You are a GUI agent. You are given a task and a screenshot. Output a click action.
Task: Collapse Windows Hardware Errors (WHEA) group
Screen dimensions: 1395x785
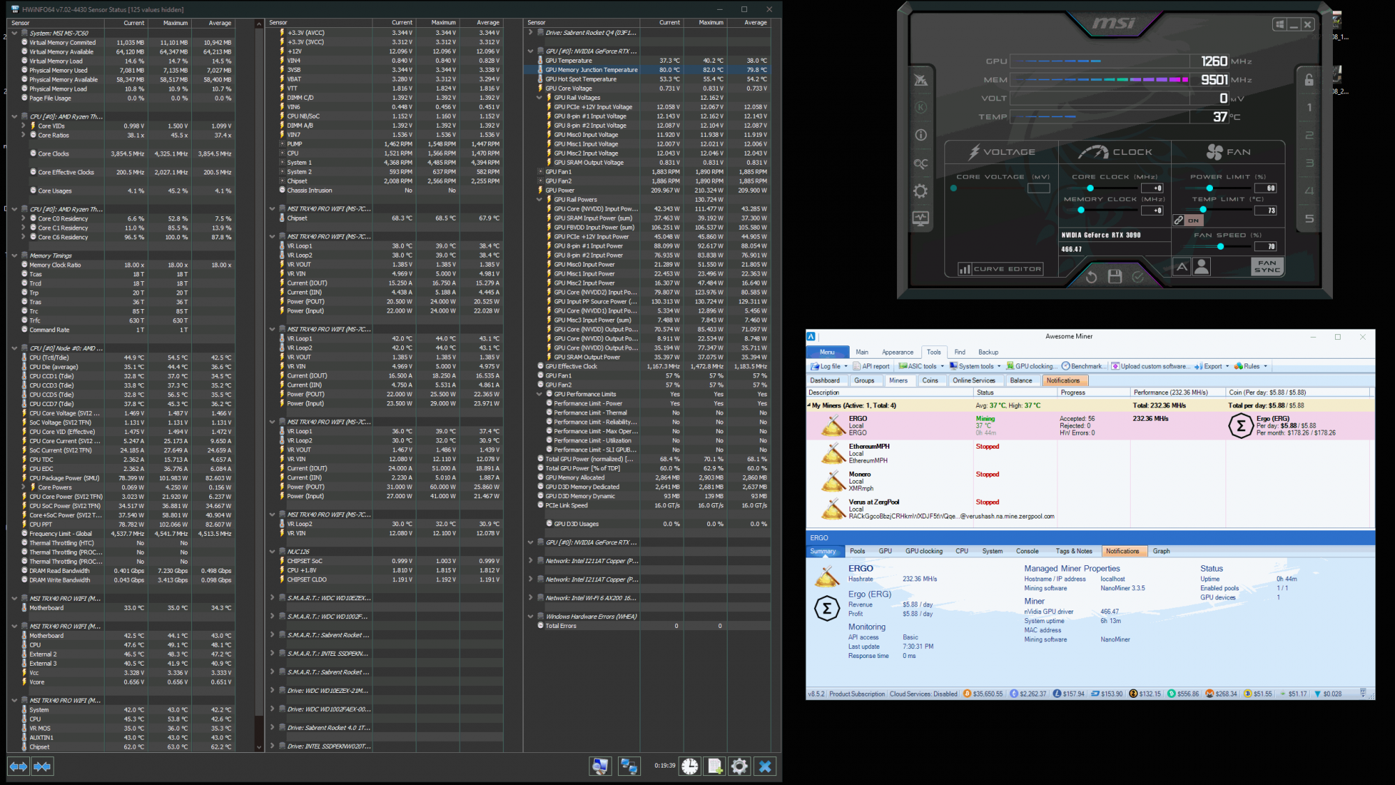click(x=530, y=616)
